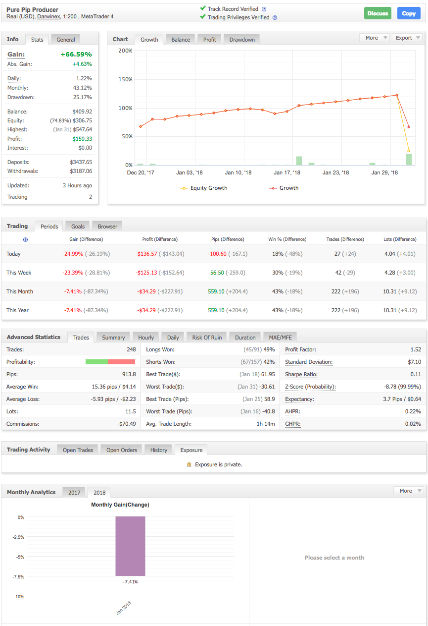This screenshot has width=428, height=626.
Task: Click the green checkmark next to Track Record Verified
Action: (x=203, y=8)
